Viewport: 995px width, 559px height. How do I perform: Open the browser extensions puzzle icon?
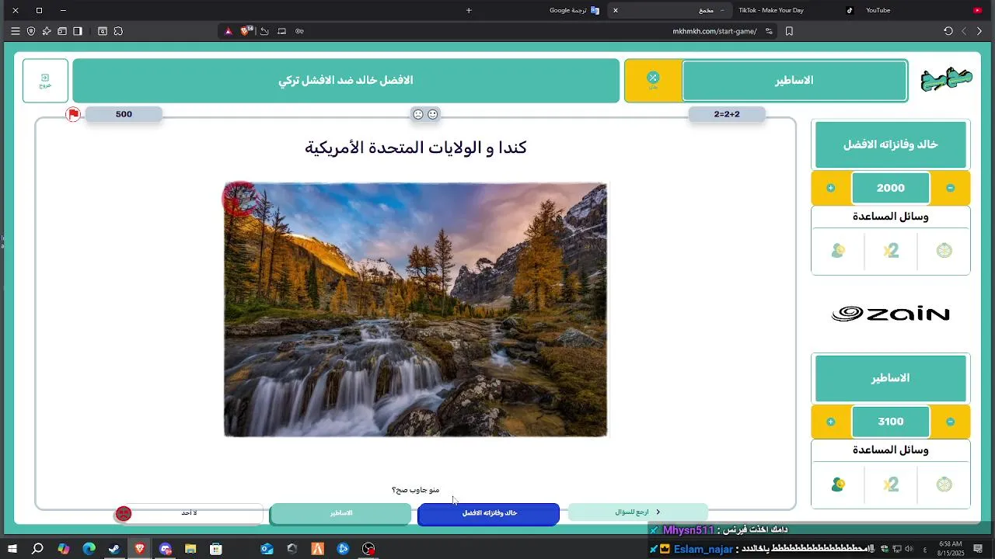point(118,31)
